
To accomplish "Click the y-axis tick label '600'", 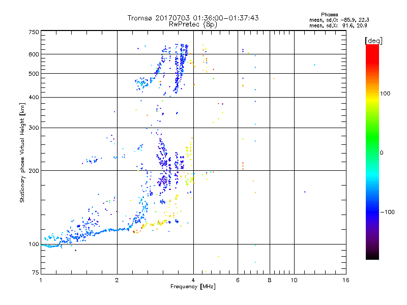I will 34,54.
